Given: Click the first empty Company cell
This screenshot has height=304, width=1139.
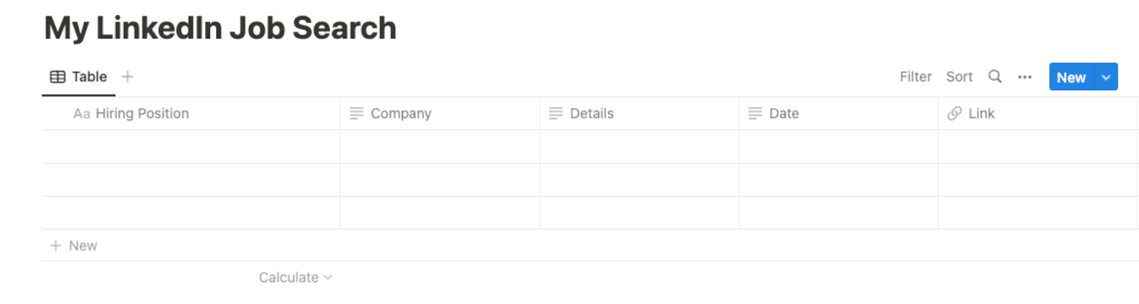Looking at the screenshot, I should click(x=439, y=147).
